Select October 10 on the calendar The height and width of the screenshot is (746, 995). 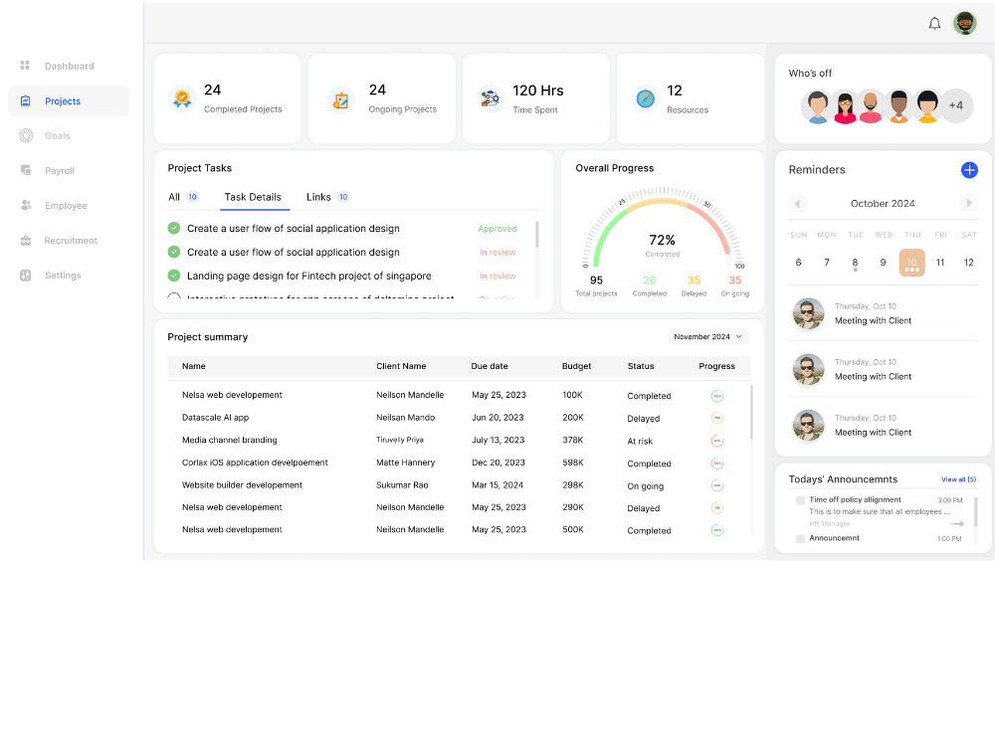(911, 263)
